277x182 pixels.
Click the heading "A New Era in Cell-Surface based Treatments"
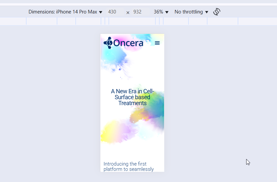[132, 97]
